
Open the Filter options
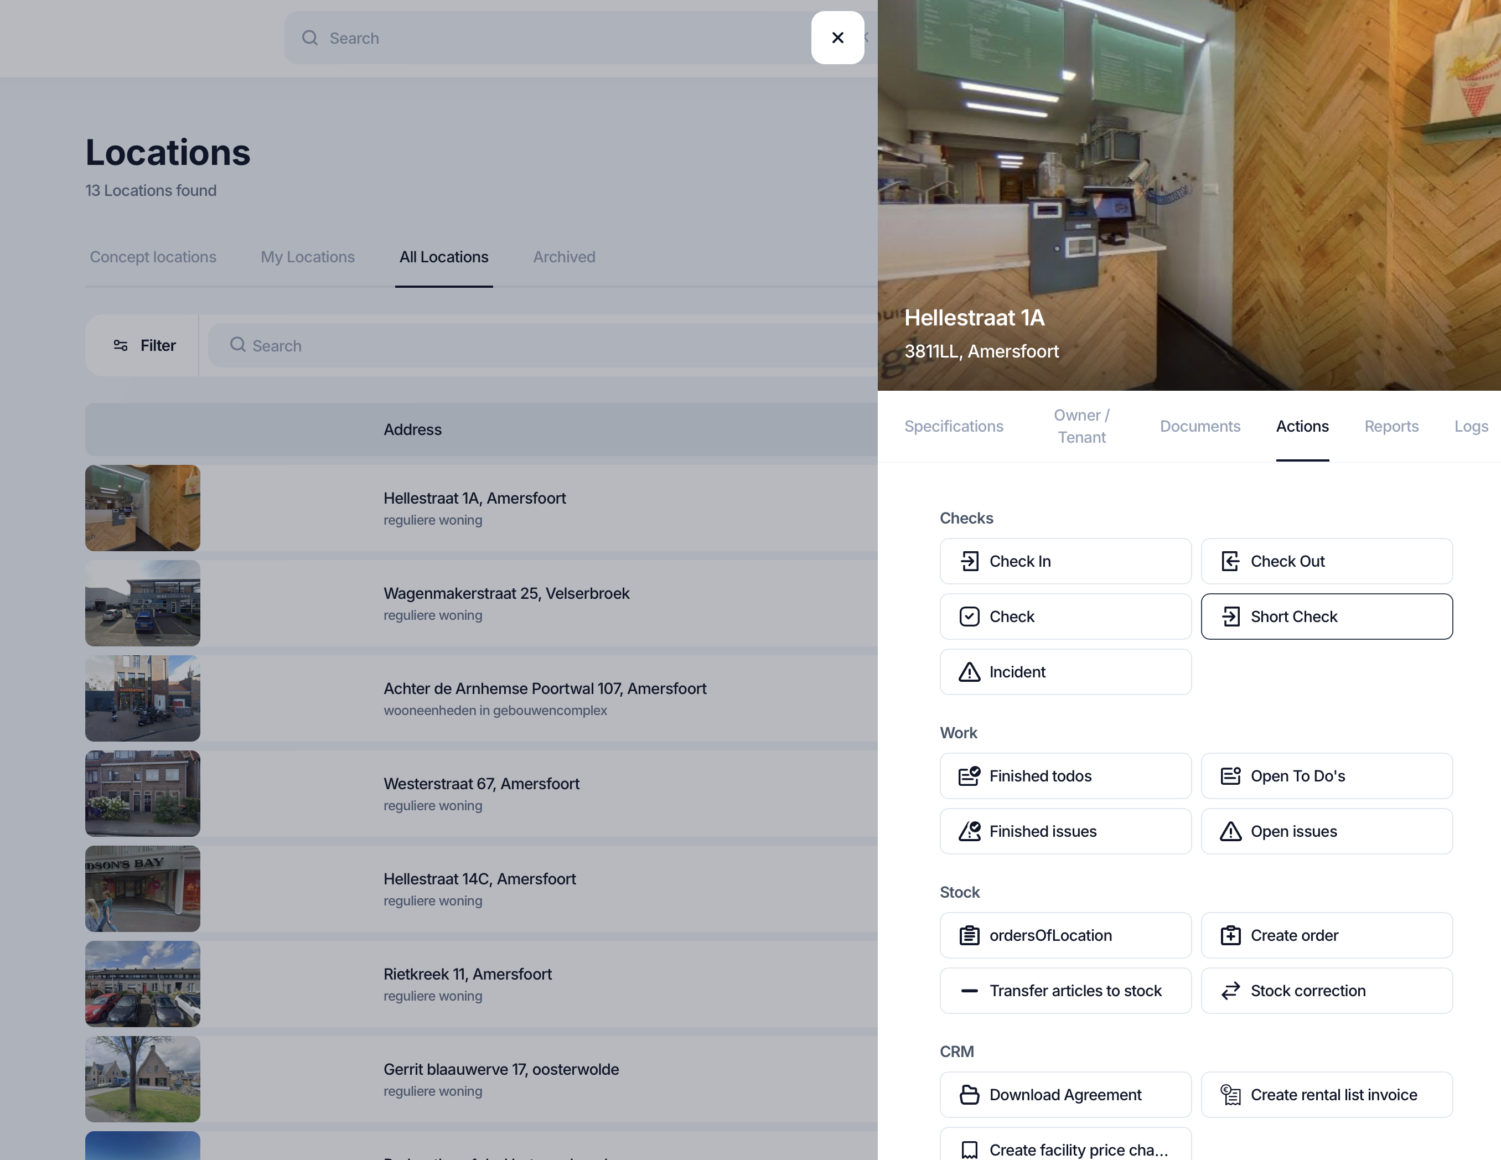click(144, 346)
